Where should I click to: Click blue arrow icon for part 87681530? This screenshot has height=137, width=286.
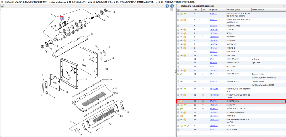point(182,81)
